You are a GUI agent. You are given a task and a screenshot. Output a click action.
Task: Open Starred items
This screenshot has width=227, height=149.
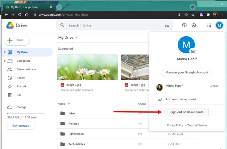point(27,86)
